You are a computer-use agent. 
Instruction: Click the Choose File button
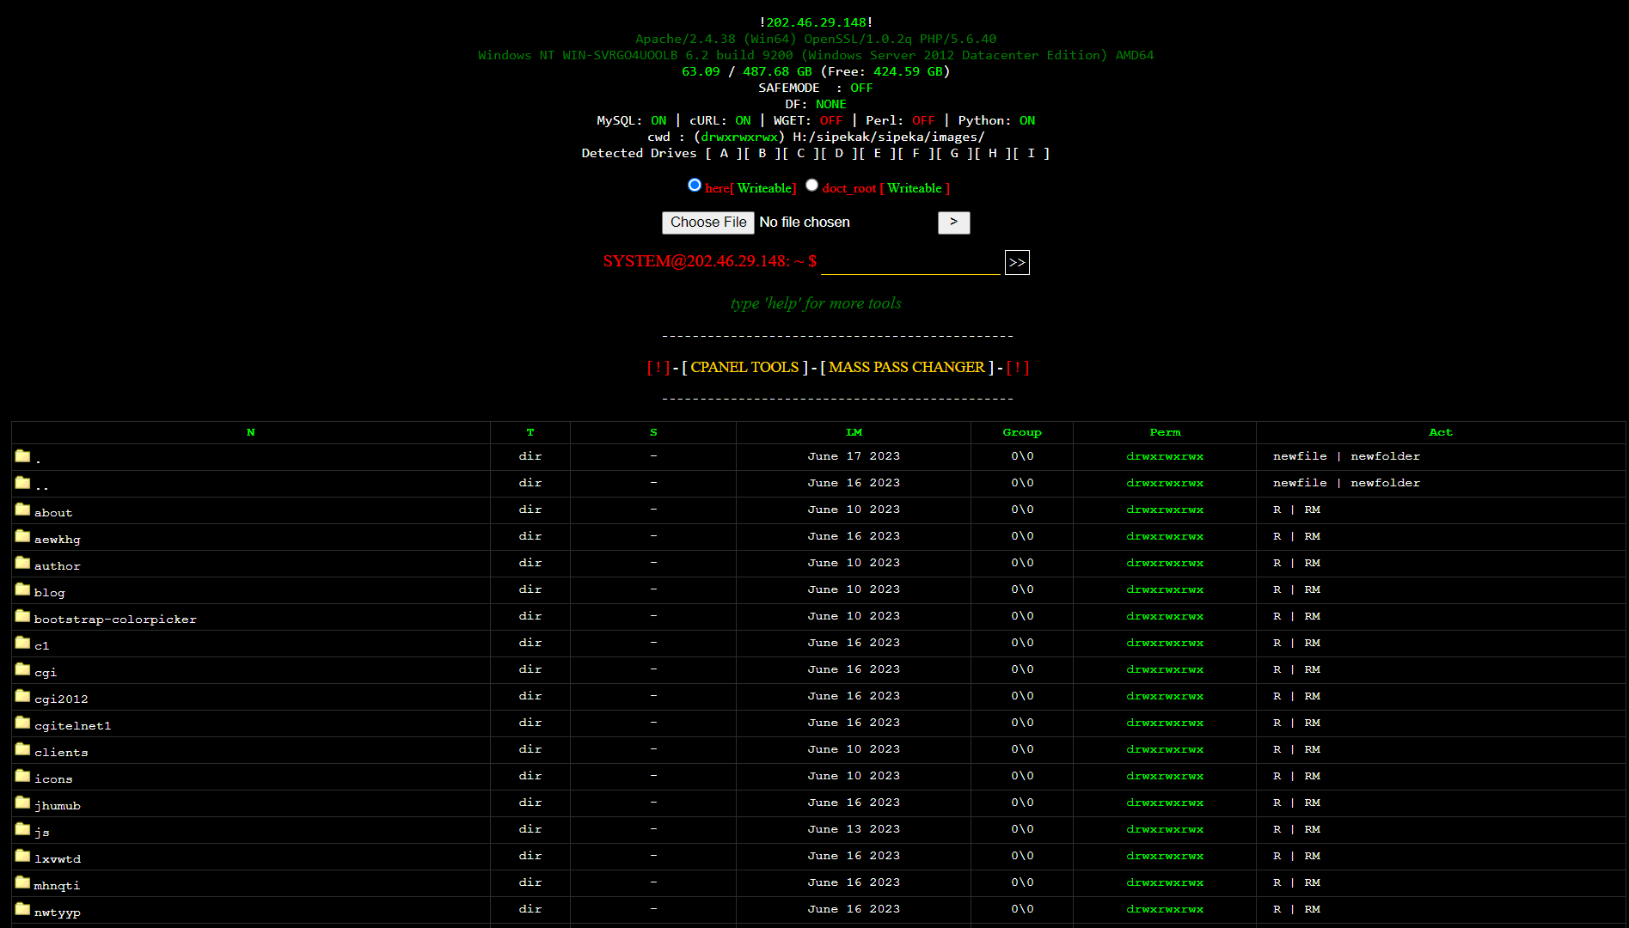click(x=708, y=223)
